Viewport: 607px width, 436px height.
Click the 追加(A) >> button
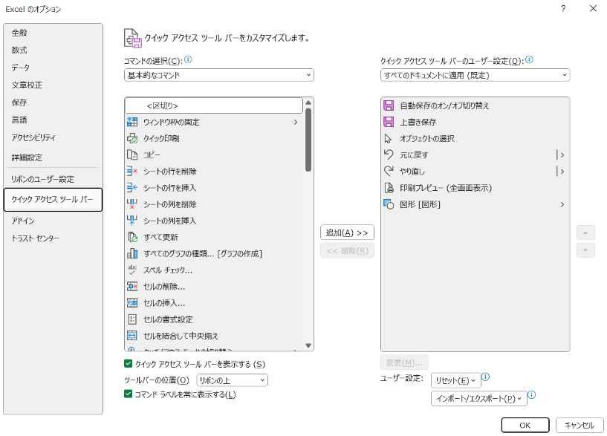347,232
